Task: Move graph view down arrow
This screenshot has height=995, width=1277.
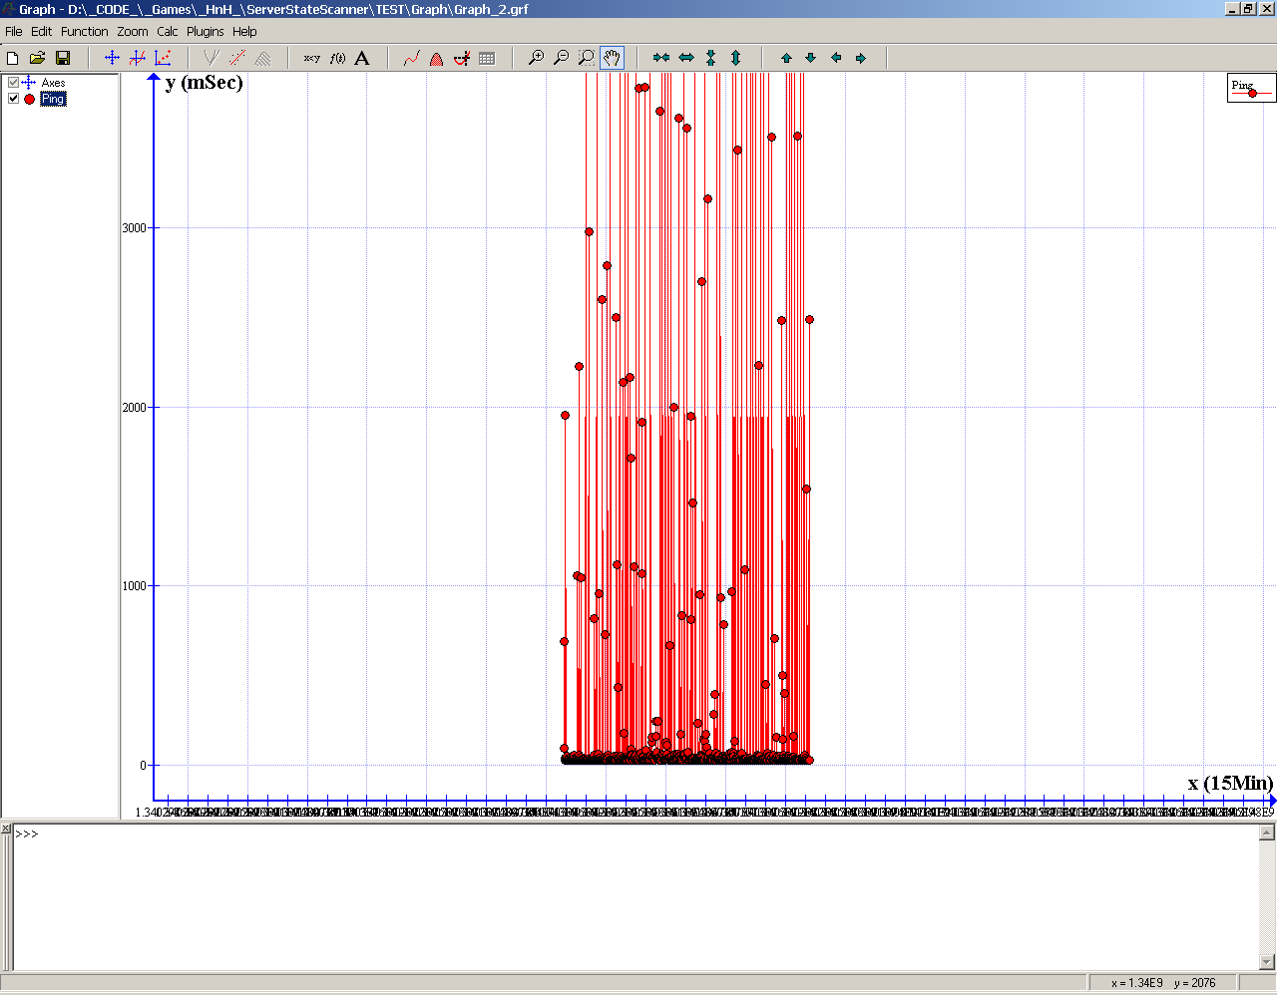Action: coord(810,58)
